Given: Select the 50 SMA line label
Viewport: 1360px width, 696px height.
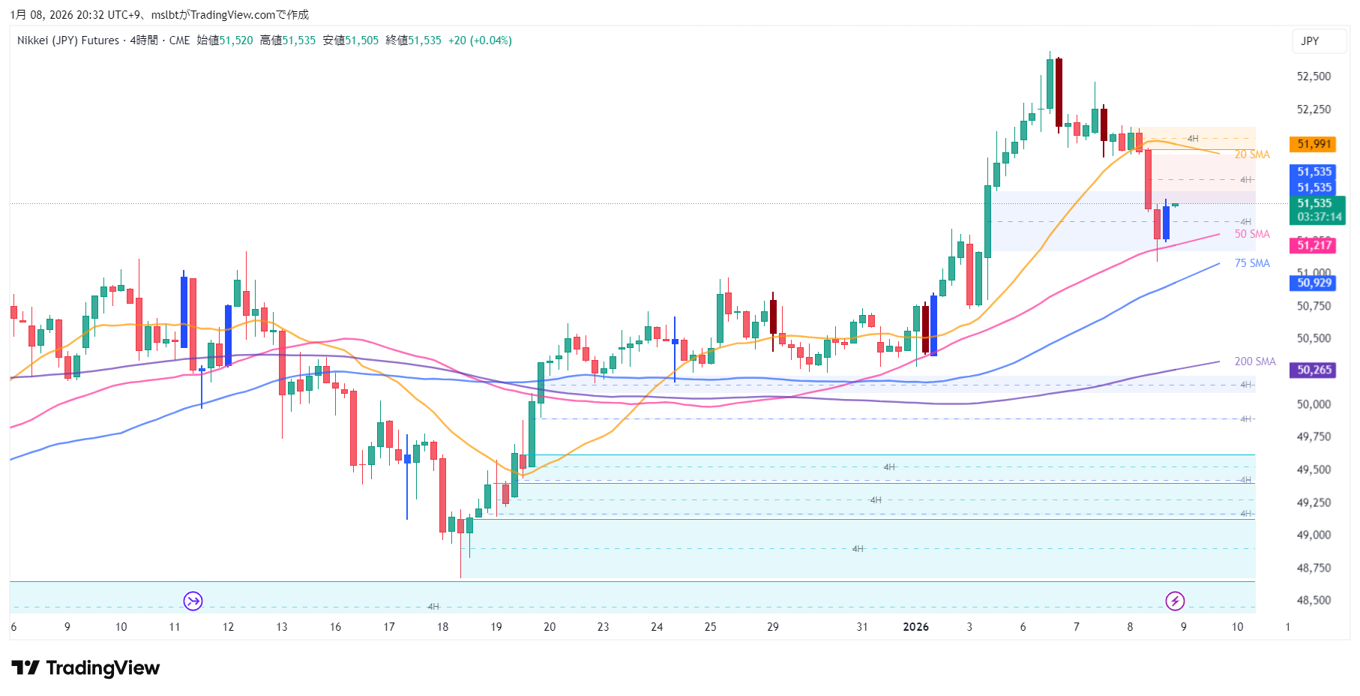Looking at the screenshot, I should 1252,234.
